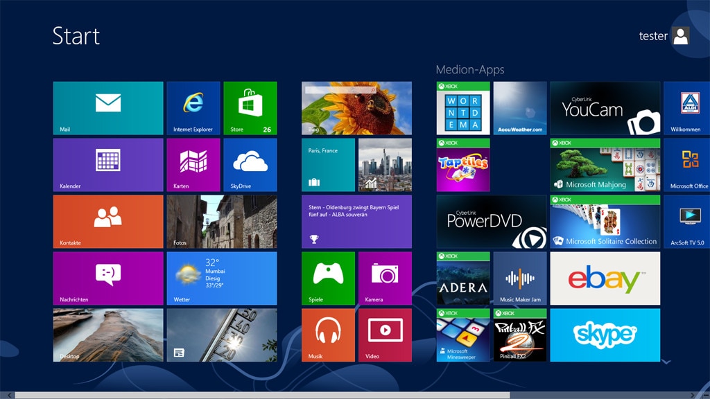Open the Desktop tile

click(x=108, y=335)
